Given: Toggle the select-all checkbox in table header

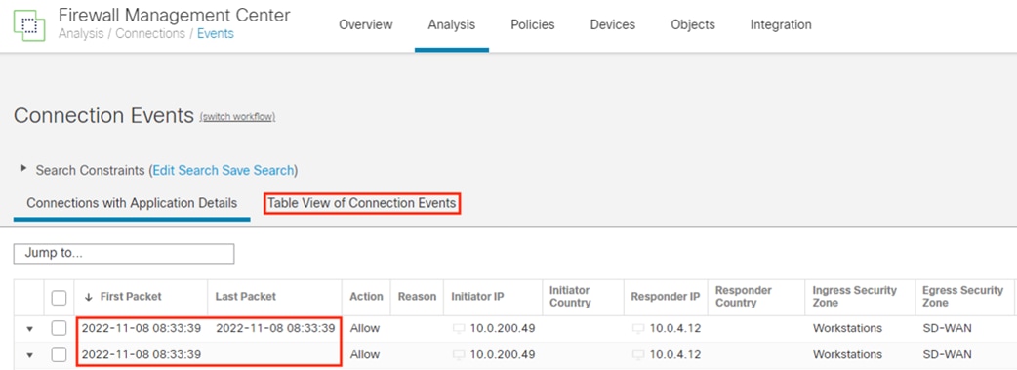Looking at the screenshot, I should 59,298.
